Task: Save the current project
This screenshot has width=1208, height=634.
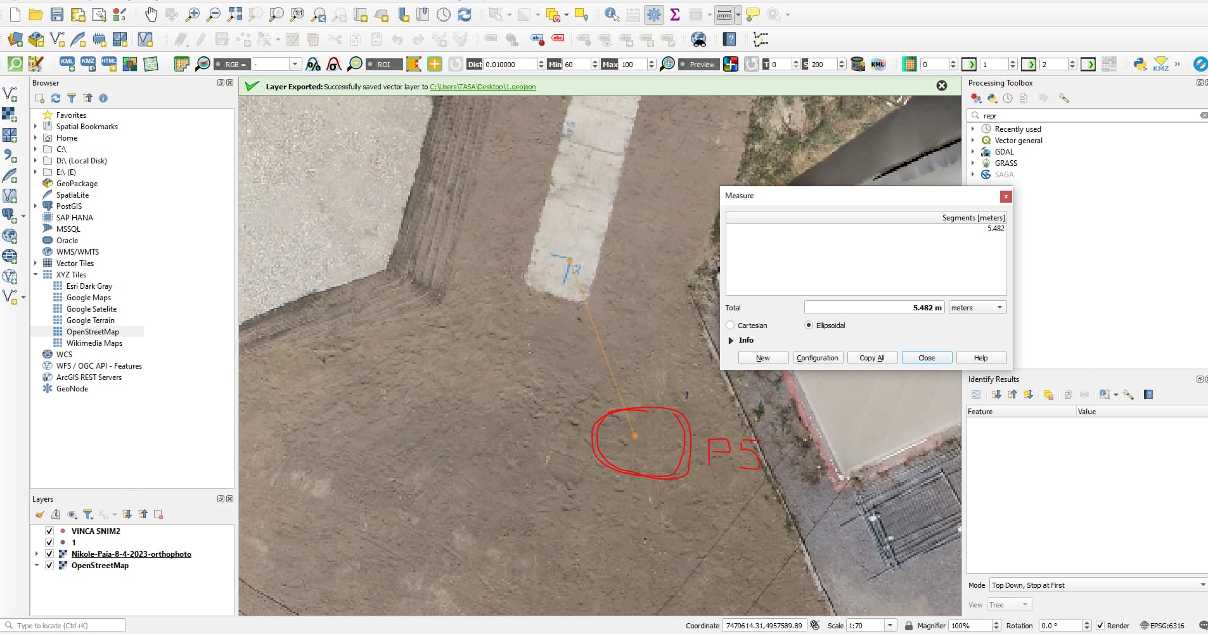Action: point(57,14)
